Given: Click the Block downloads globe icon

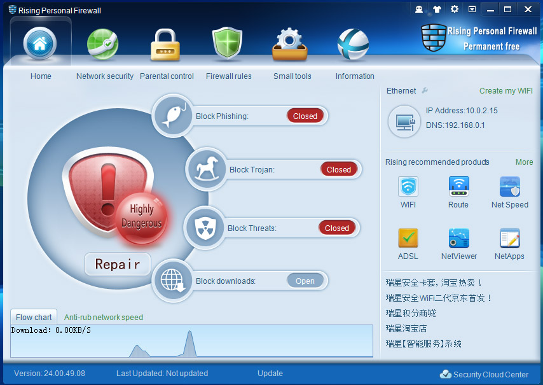Looking at the screenshot, I should point(173,281).
